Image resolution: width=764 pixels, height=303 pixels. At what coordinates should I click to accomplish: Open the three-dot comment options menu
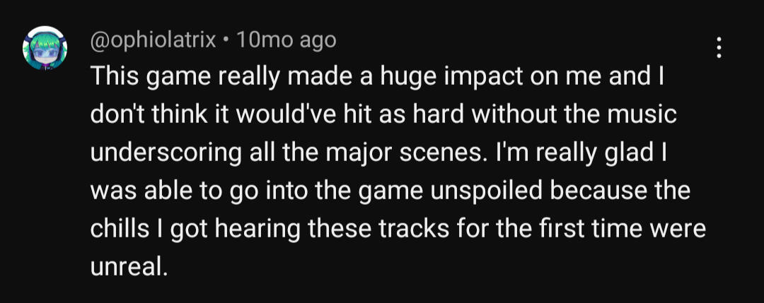[x=719, y=47]
